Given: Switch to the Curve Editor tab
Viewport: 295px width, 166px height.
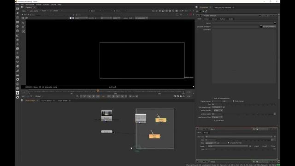Looking at the screenshot, I should click(47, 101).
